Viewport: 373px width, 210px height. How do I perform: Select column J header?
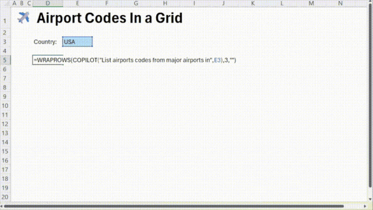[223, 3]
